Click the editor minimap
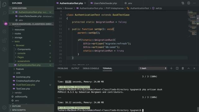199x112 pixels. coord(192,24)
